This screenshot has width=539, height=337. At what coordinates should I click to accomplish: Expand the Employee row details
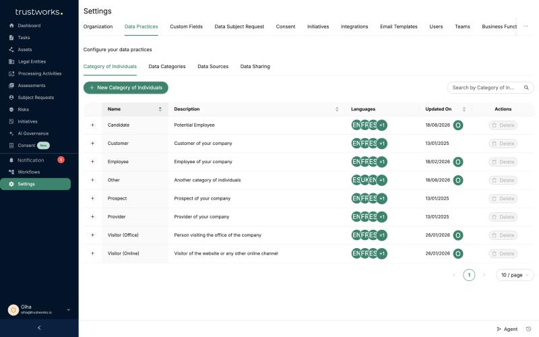92,162
